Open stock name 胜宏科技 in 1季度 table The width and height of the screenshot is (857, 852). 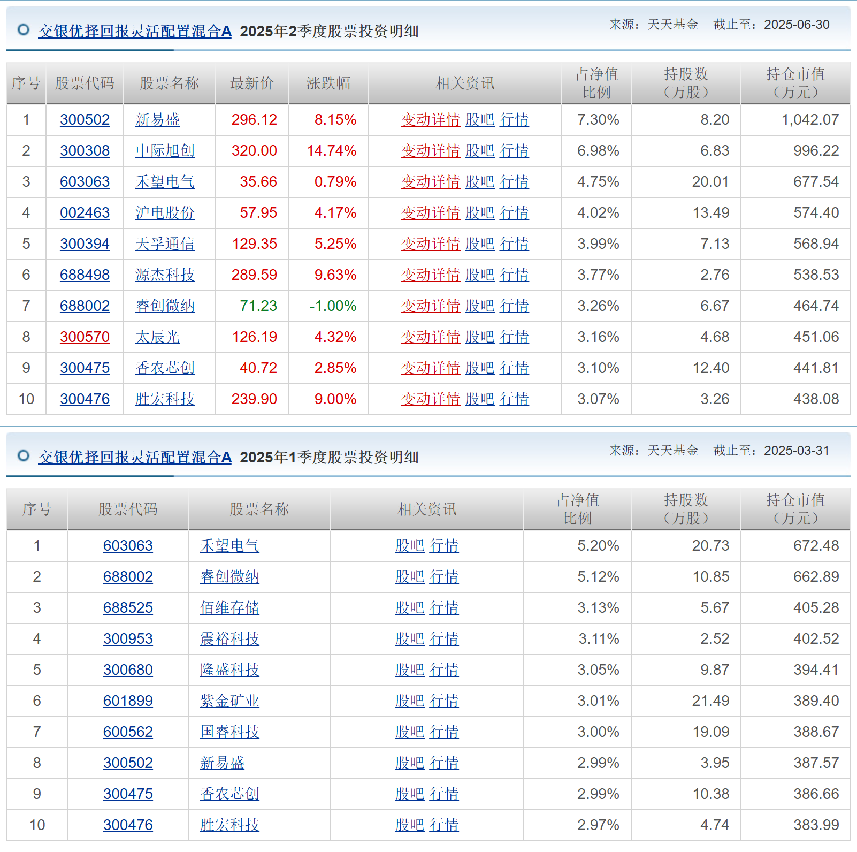pyautogui.click(x=229, y=825)
